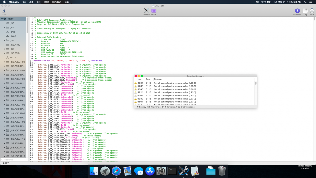This screenshot has width=316, height=178.
Task: Open Spotlight search in menu bar
Action: click(x=305, y=2)
